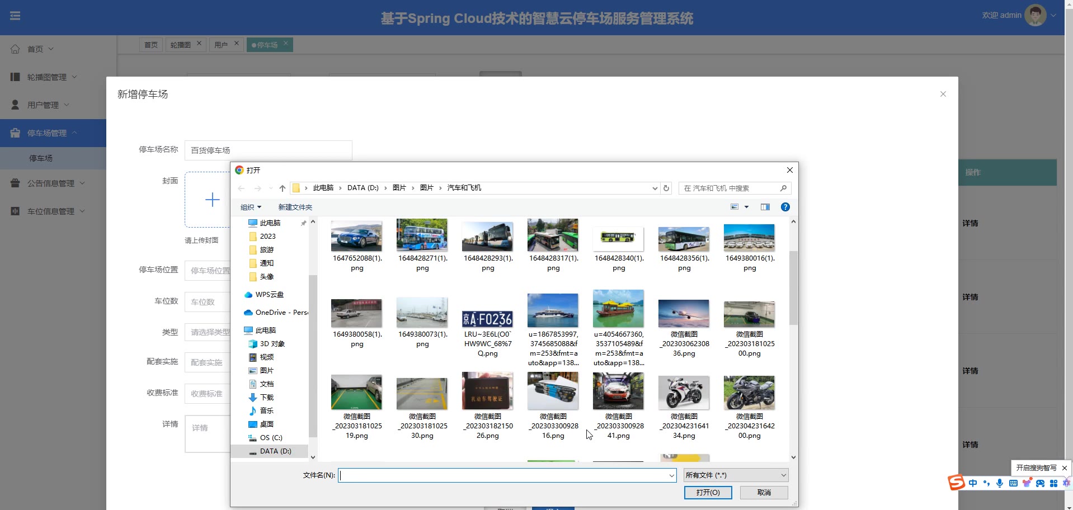Change the file view layout icon
Screen dimensions: 1073x510
(735, 207)
